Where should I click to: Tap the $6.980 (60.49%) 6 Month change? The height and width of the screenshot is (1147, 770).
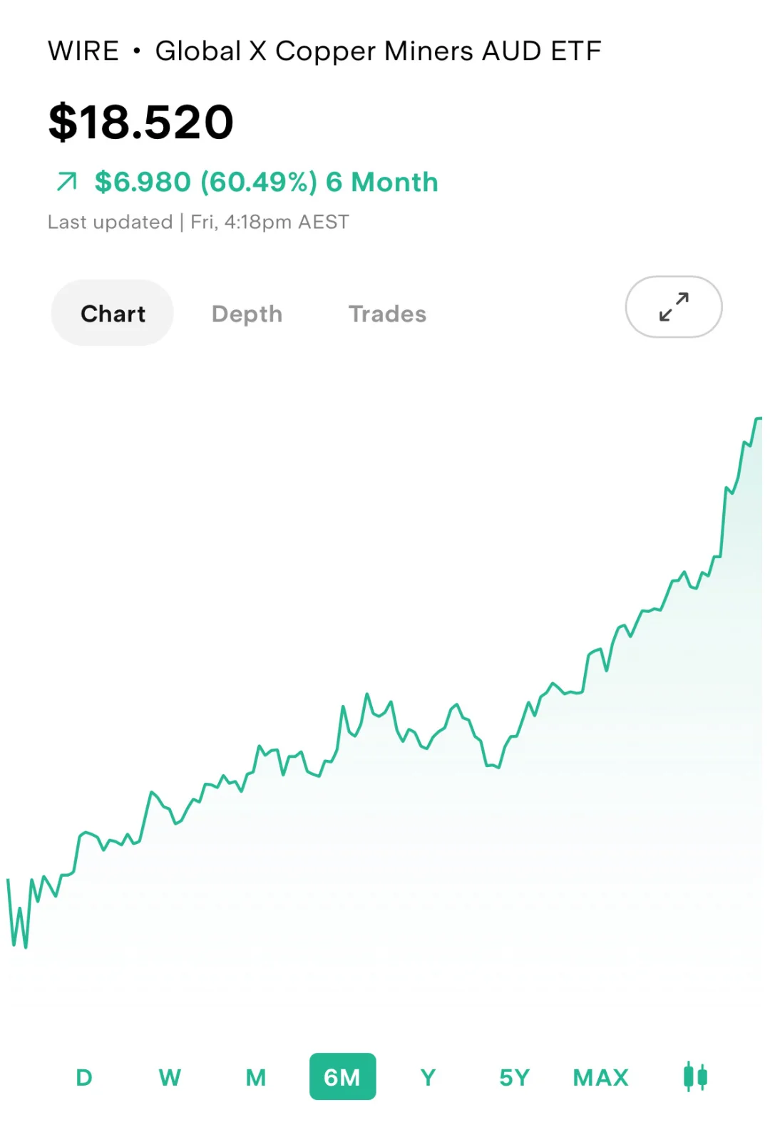[266, 182]
